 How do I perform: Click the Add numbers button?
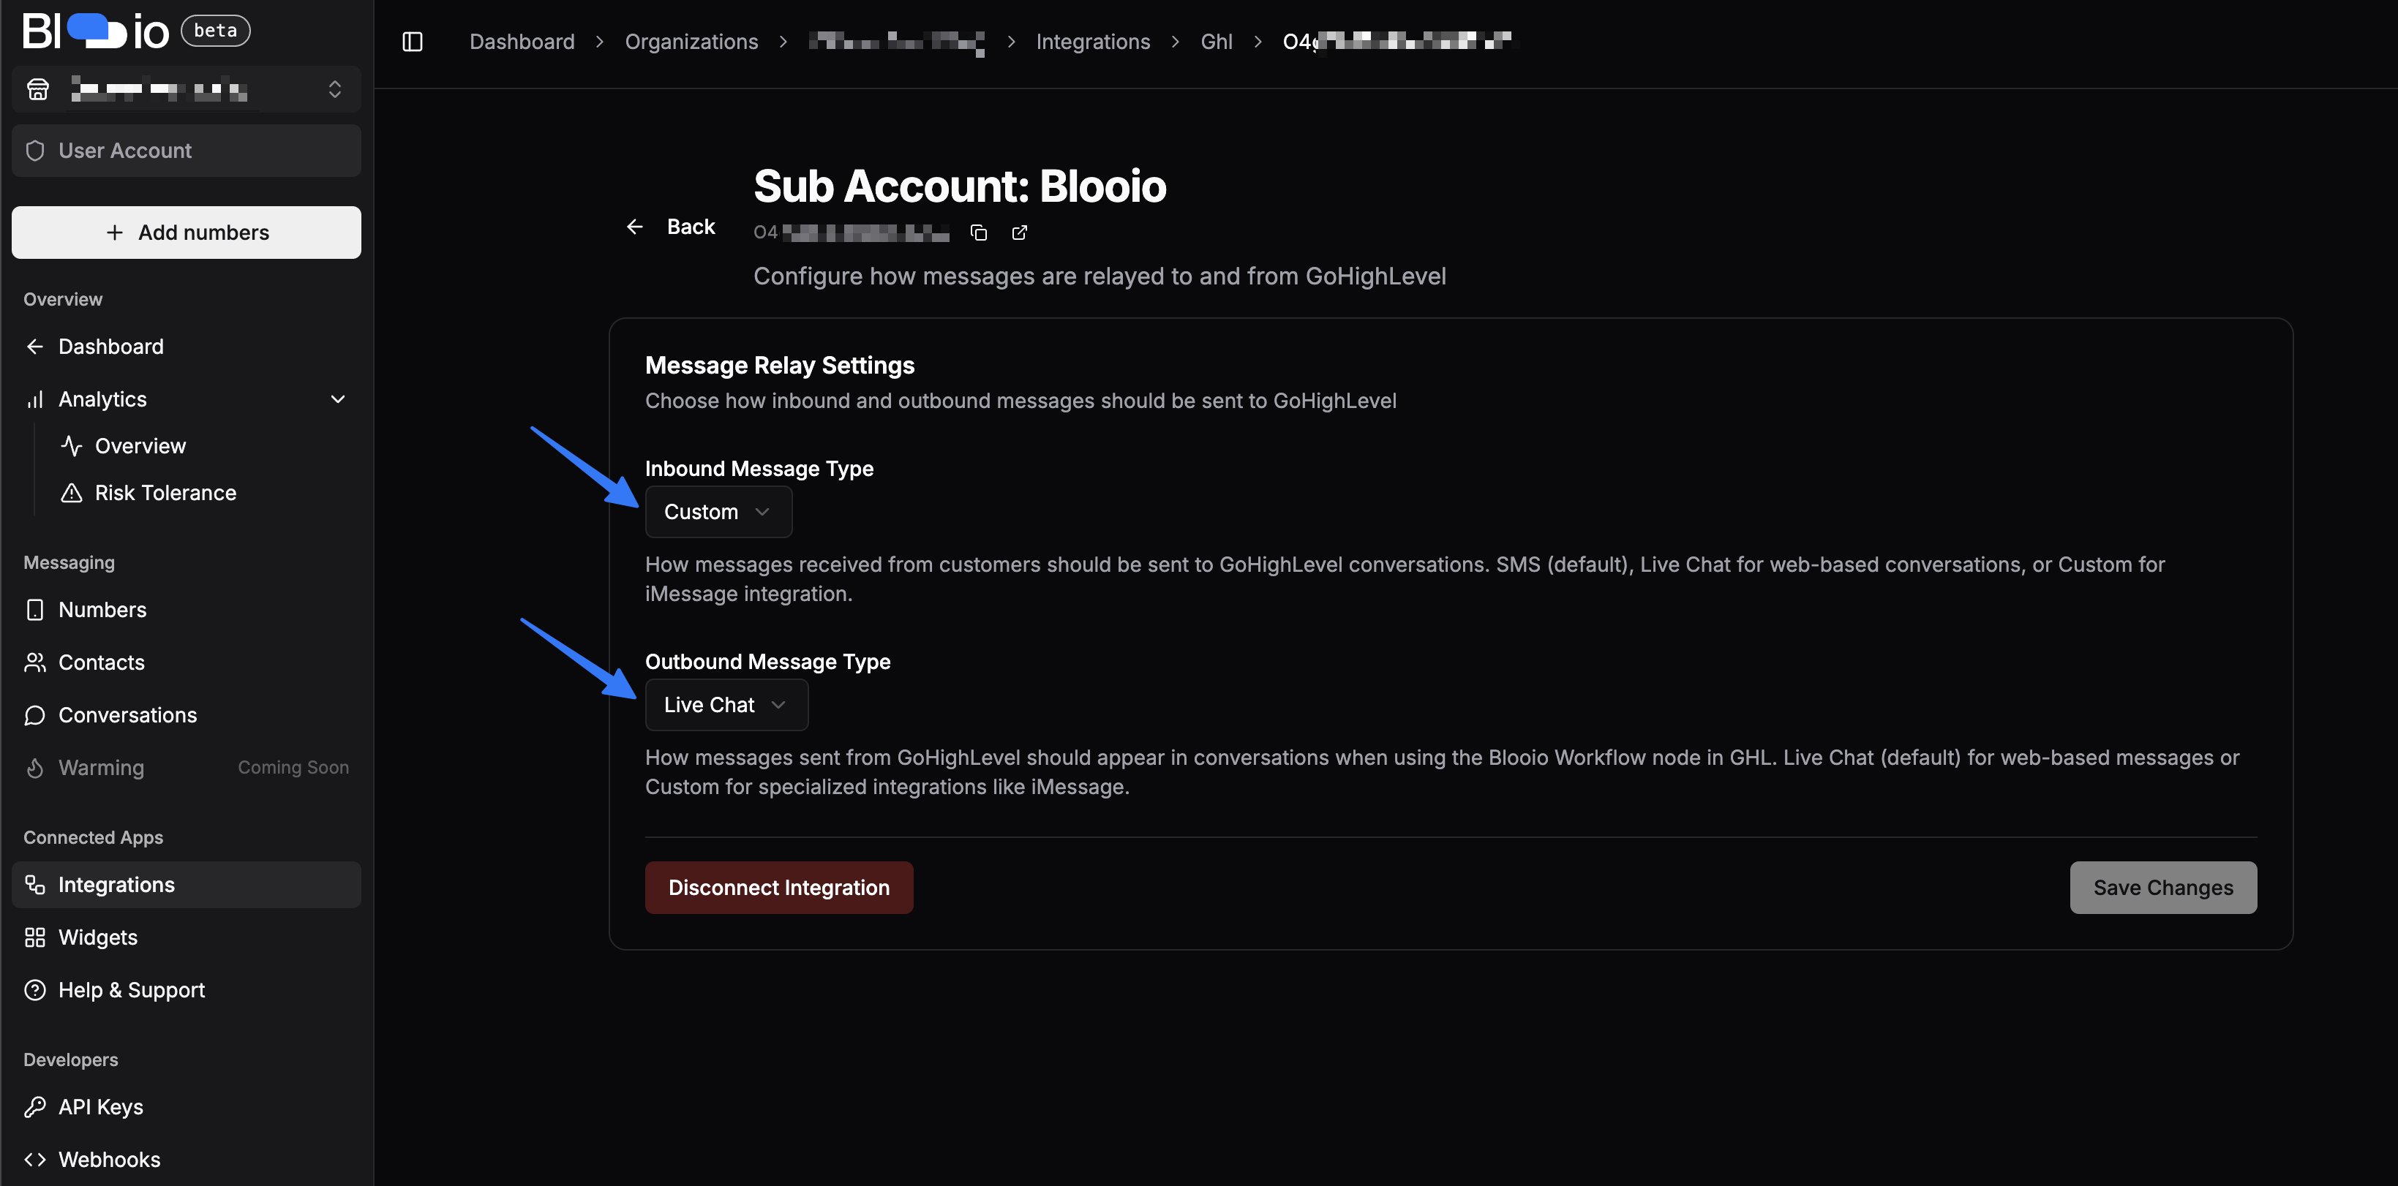[x=187, y=233]
